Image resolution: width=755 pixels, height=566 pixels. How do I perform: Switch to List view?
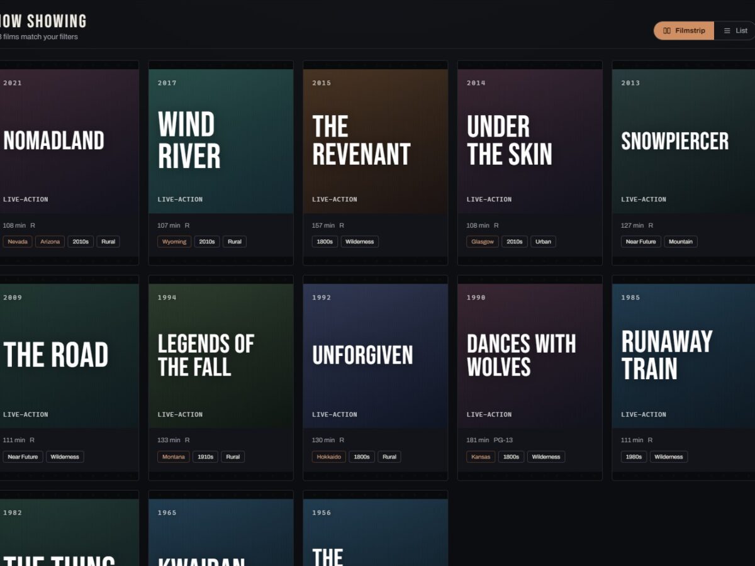tap(735, 31)
